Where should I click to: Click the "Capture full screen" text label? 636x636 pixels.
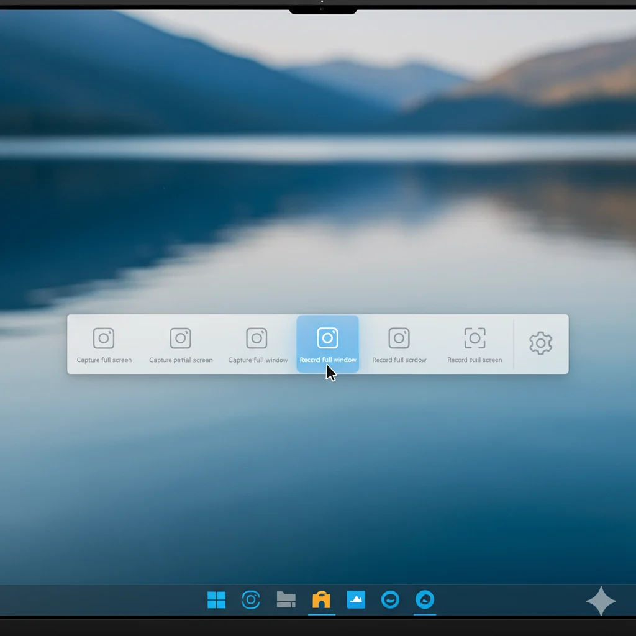click(x=104, y=360)
